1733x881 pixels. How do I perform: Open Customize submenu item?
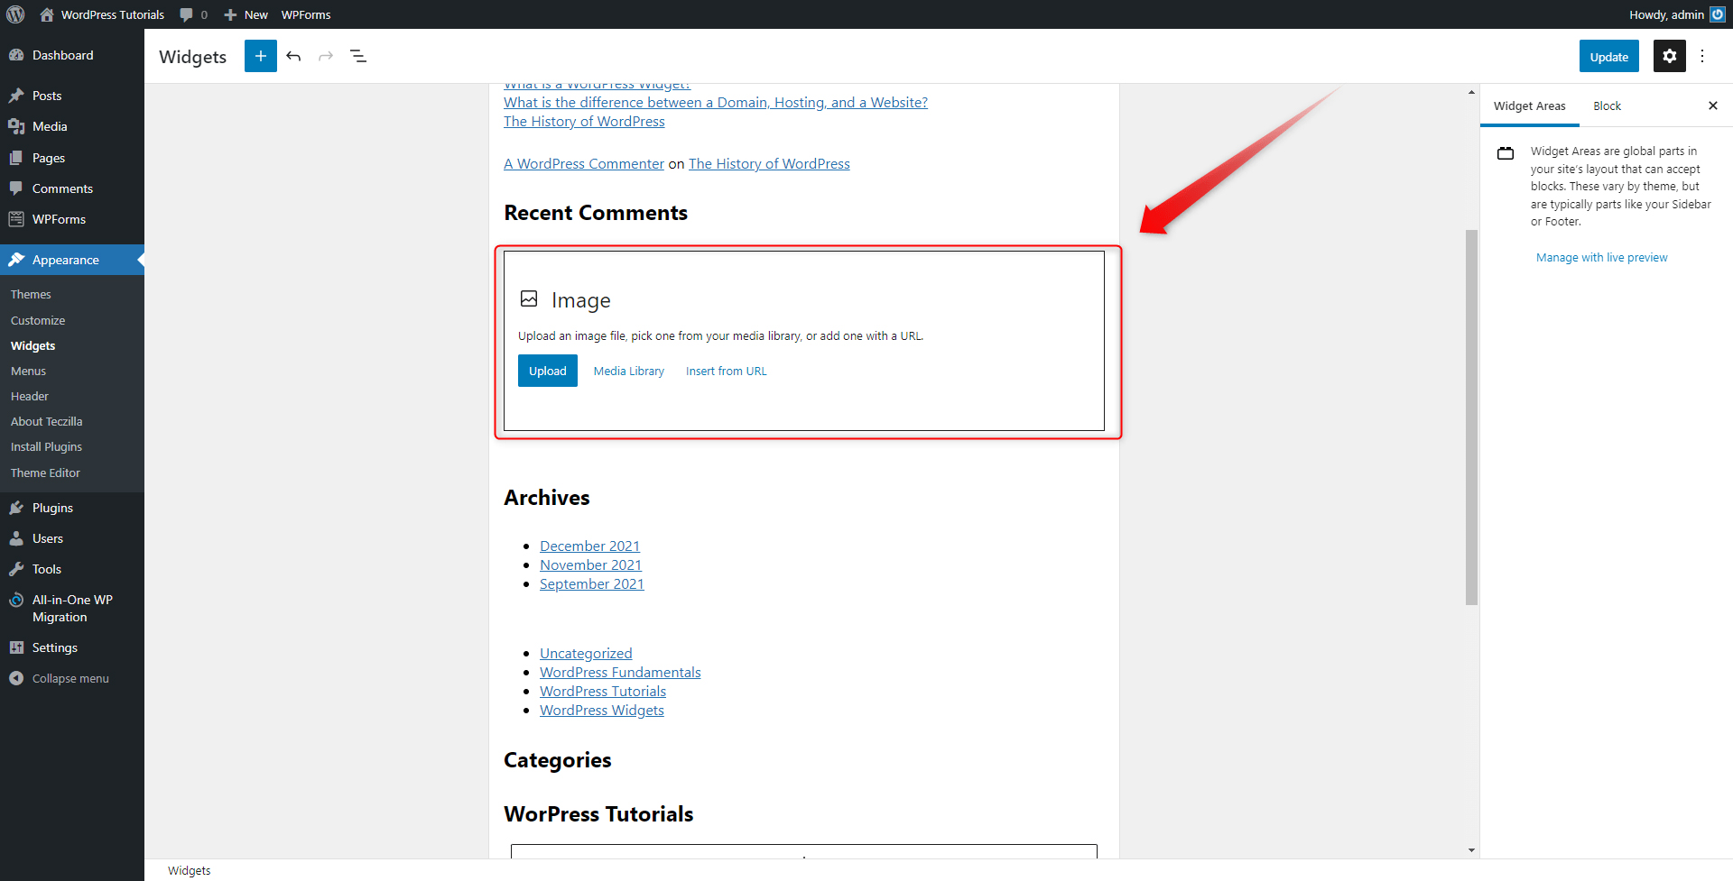(x=38, y=320)
